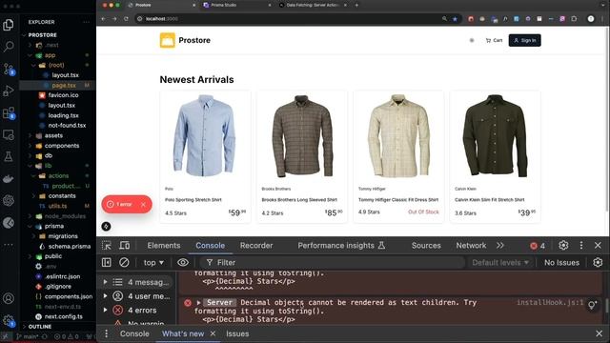Toggle device toolbar in DevTools
The height and width of the screenshot is (343, 610).
(x=125, y=246)
